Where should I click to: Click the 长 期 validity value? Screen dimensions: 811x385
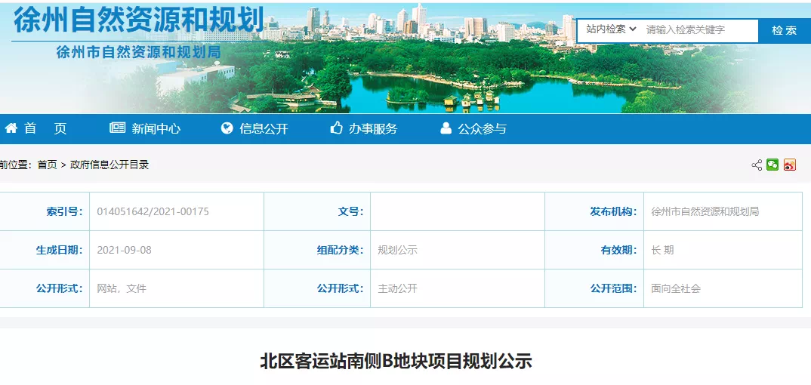pyautogui.click(x=662, y=250)
